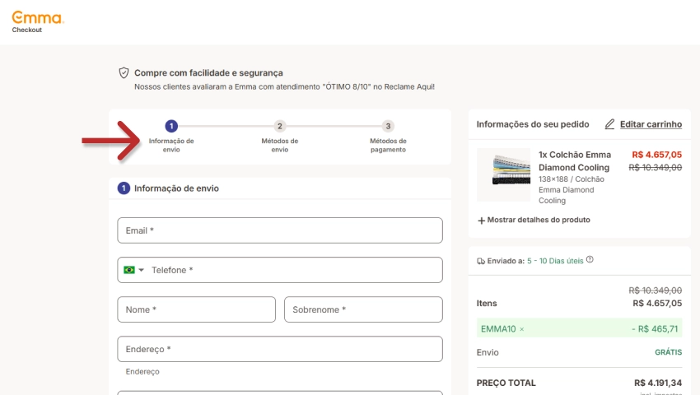Click into the Sobrenome field
Screen dimensions: 700x395
click(363, 309)
